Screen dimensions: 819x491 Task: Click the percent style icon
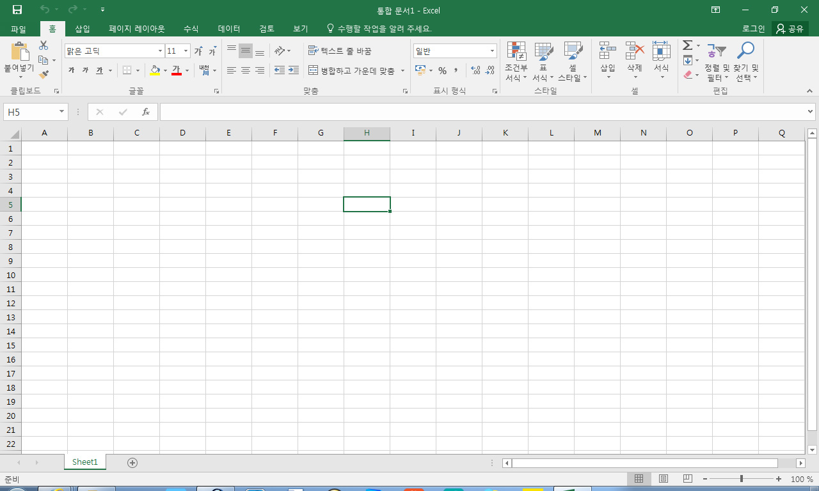click(442, 70)
